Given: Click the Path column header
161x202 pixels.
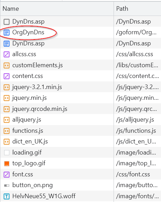Looking at the screenshot, I should click(137, 9).
